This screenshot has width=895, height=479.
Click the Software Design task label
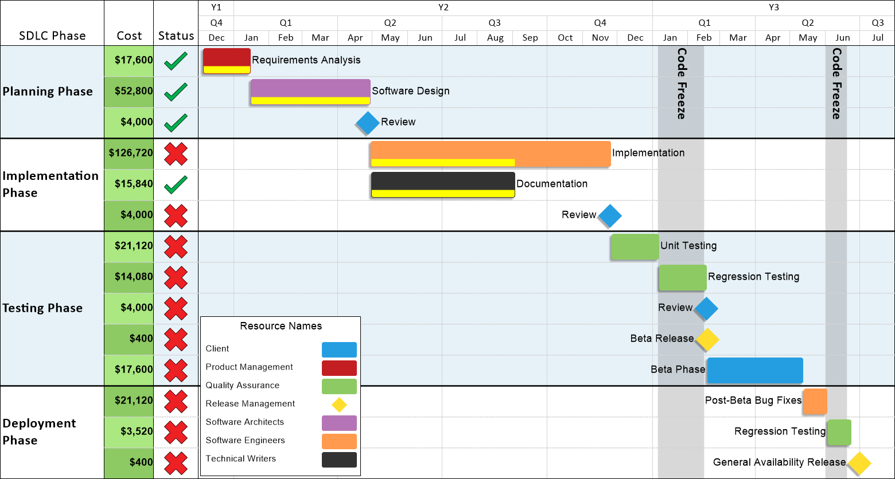point(411,91)
